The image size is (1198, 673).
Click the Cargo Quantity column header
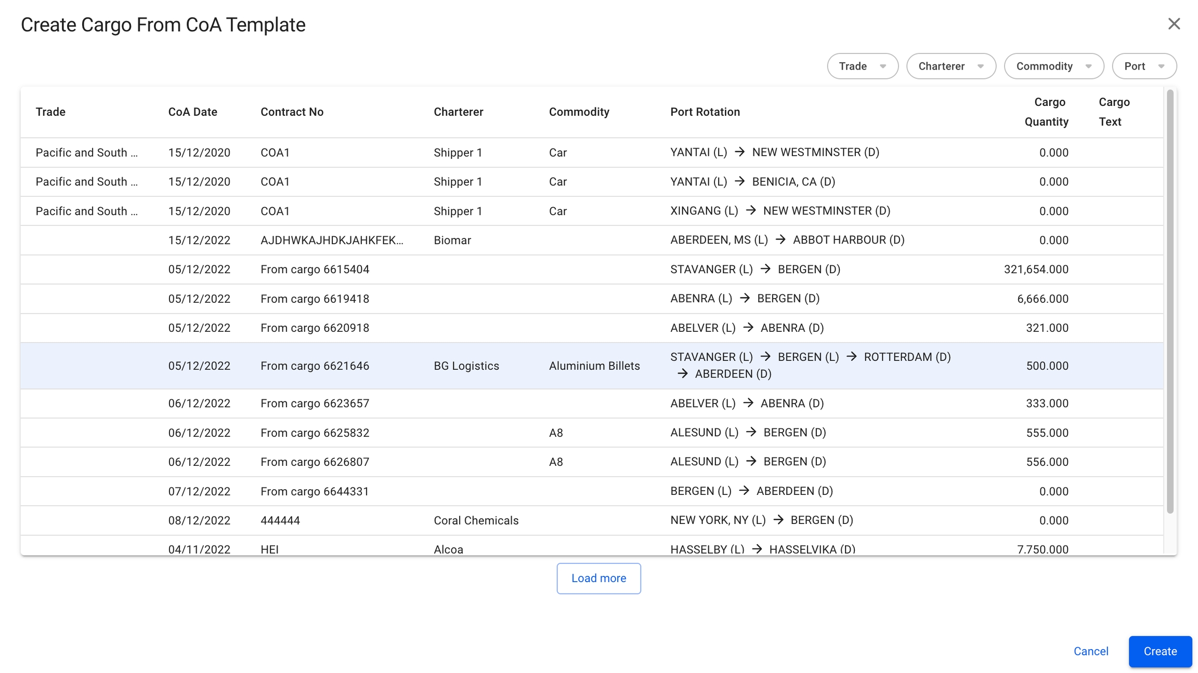coord(1046,112)
